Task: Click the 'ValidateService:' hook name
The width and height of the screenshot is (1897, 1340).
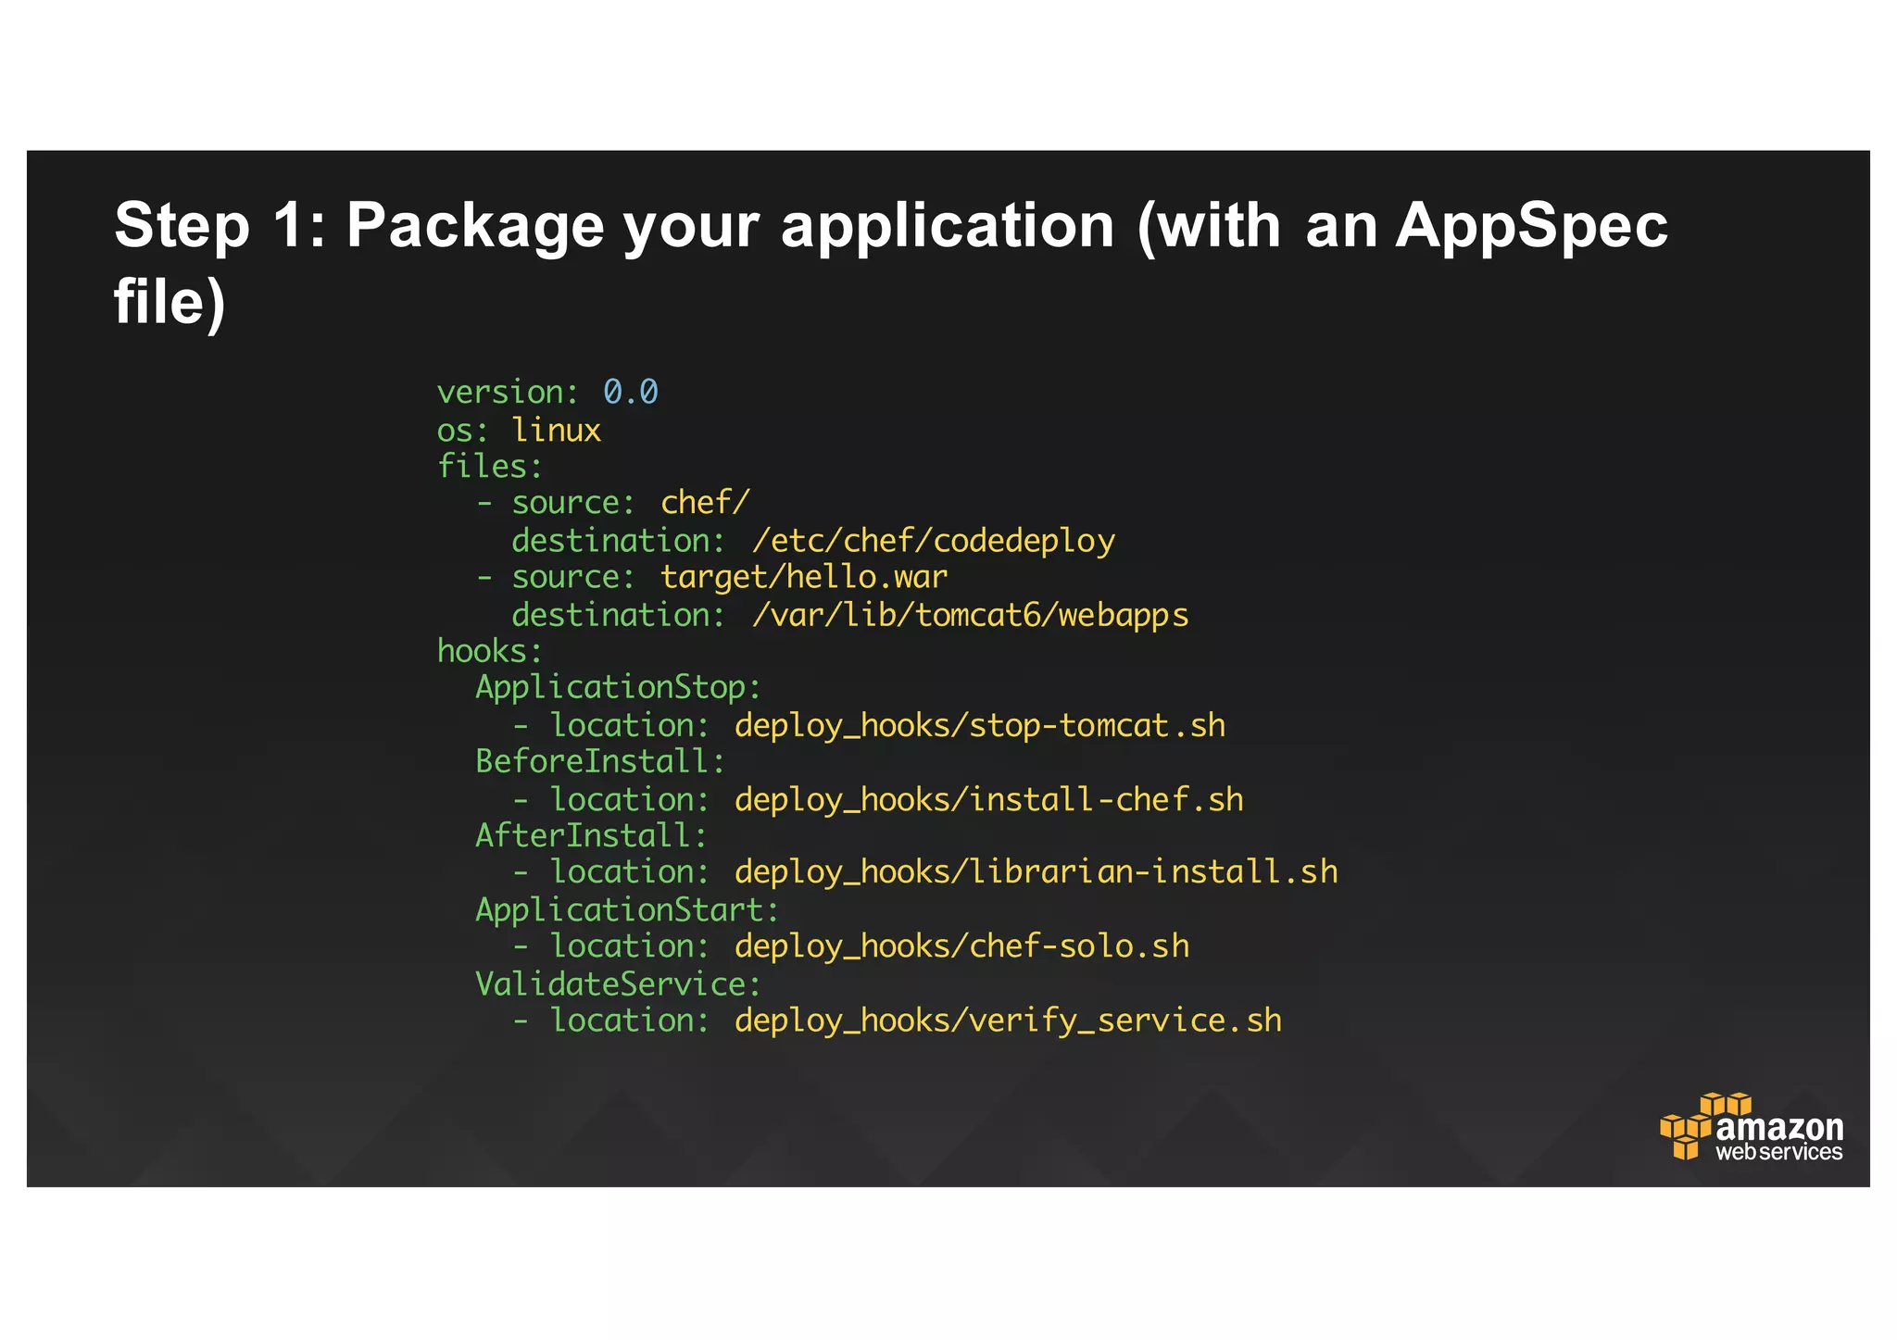Action: pyautogui.click(x=618, y=983)
